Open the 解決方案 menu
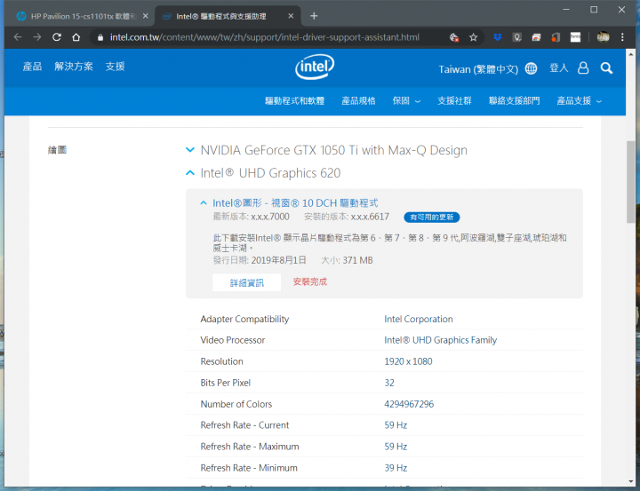The image size is (640, 491). [x=74, y=67]
